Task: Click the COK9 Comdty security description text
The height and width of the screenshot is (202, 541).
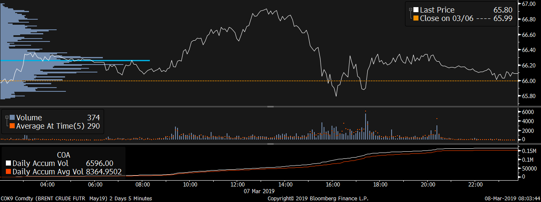Action: coord(77,198)
